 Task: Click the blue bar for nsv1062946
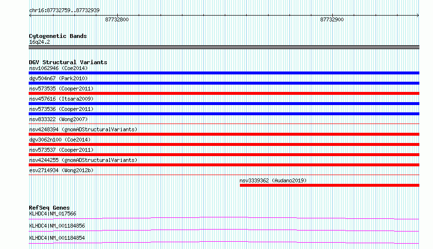(224, 73)
